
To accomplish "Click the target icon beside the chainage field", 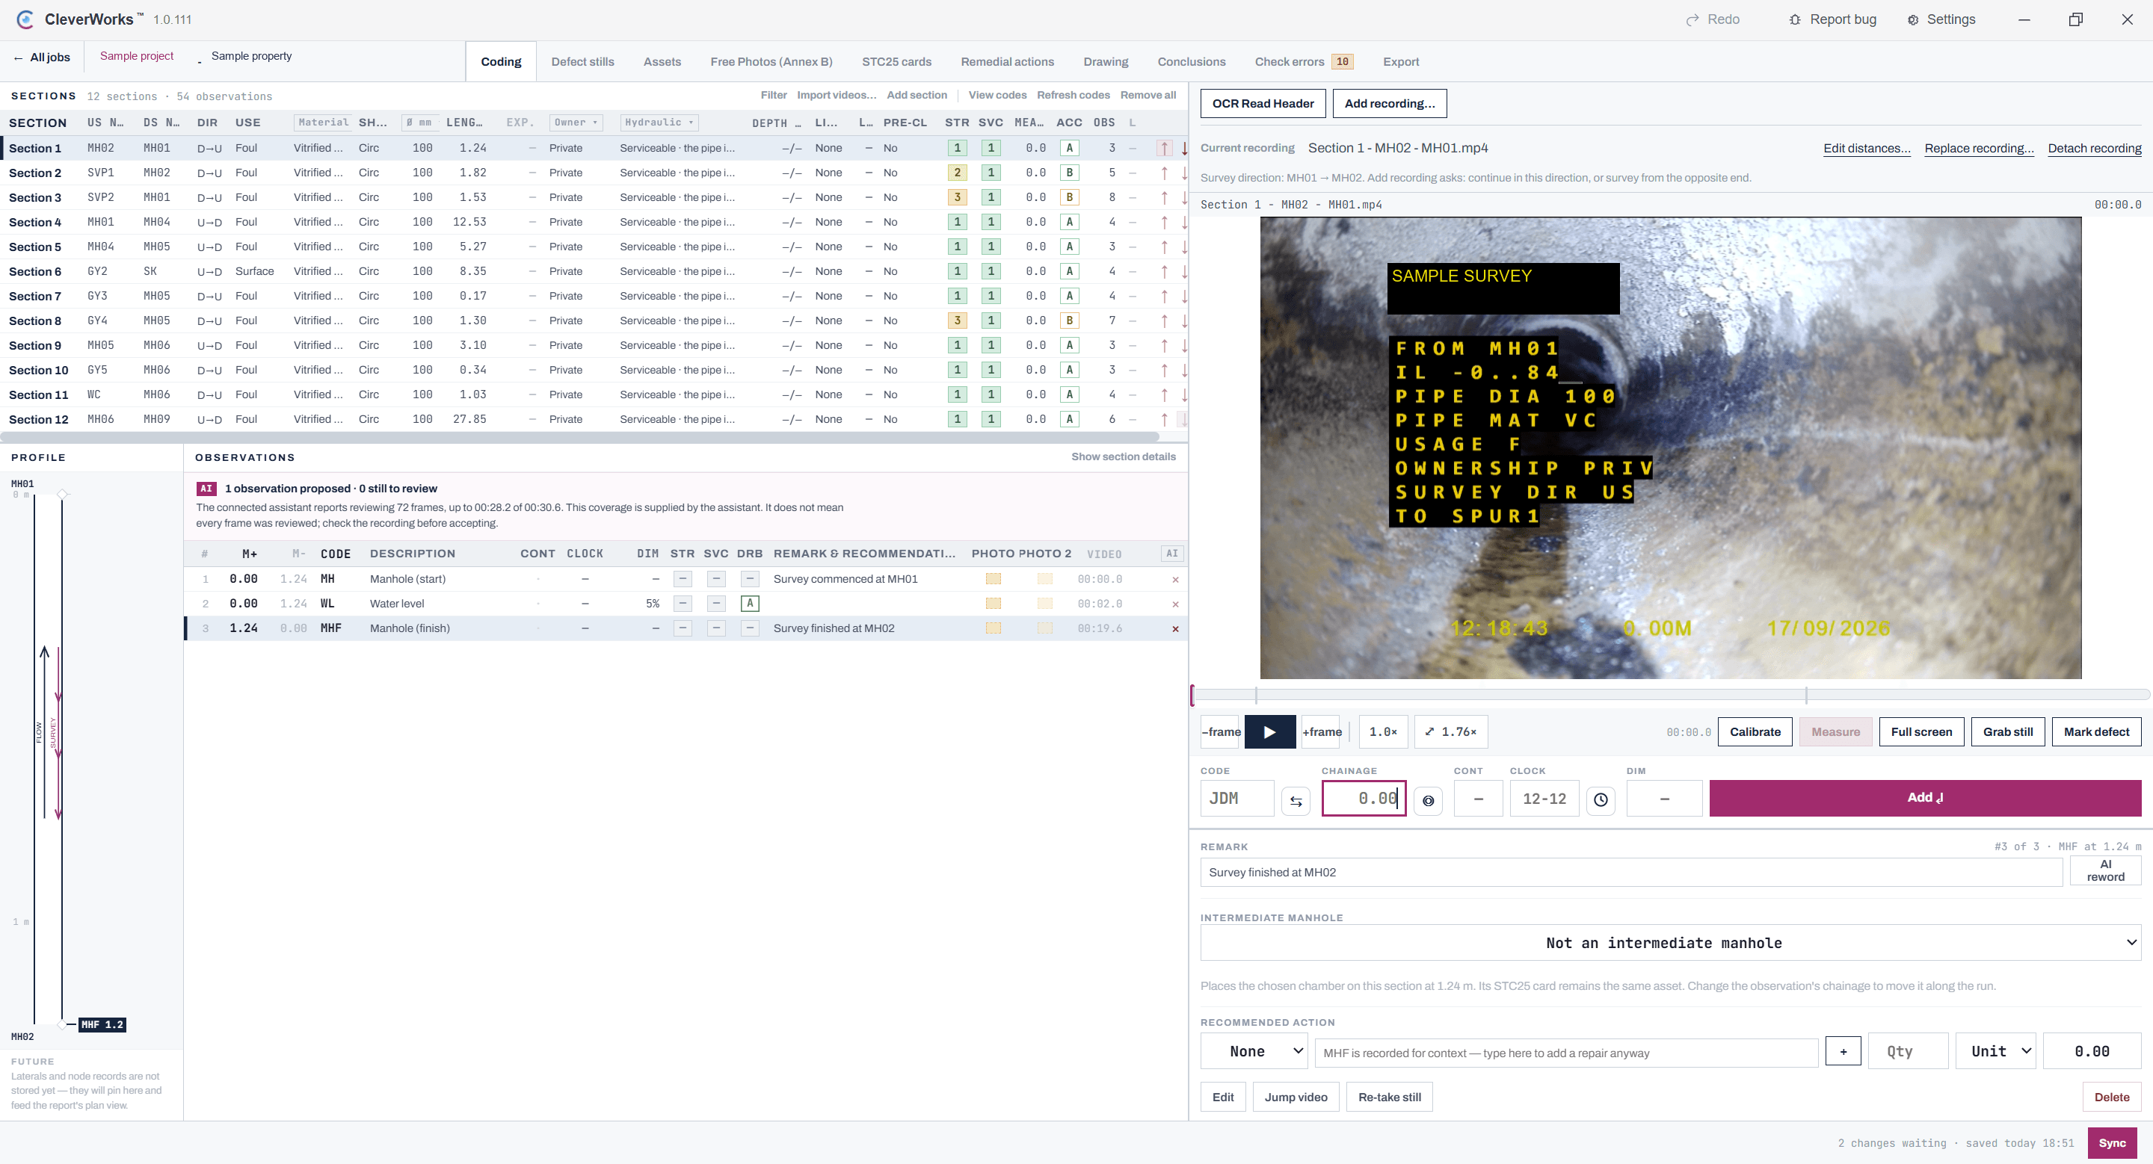I will [1429, 801].
